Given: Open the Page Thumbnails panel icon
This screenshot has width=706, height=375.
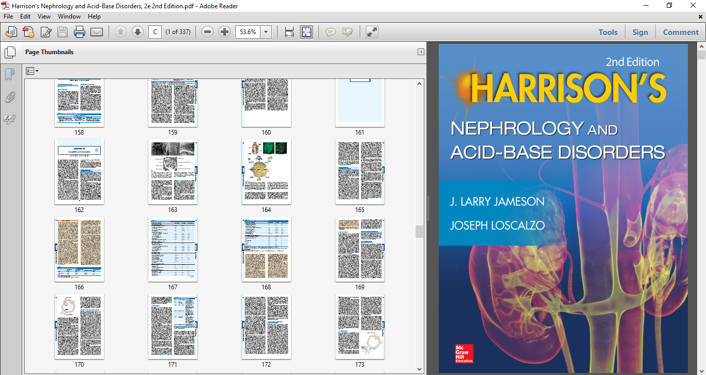Looking at the screenshot, I should coord(9,52).
